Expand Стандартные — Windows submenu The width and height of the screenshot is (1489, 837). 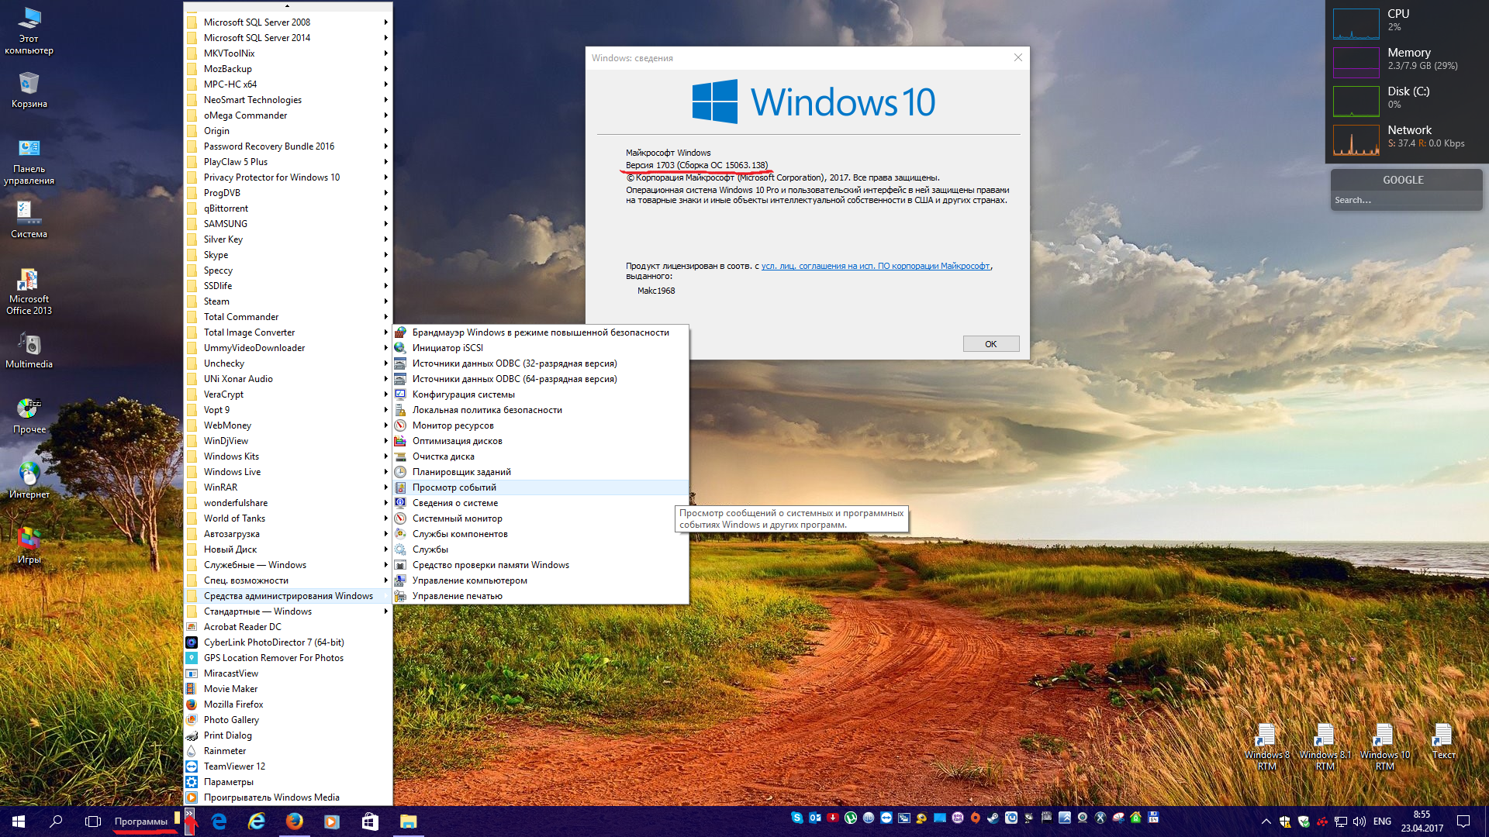click(288, 611)
